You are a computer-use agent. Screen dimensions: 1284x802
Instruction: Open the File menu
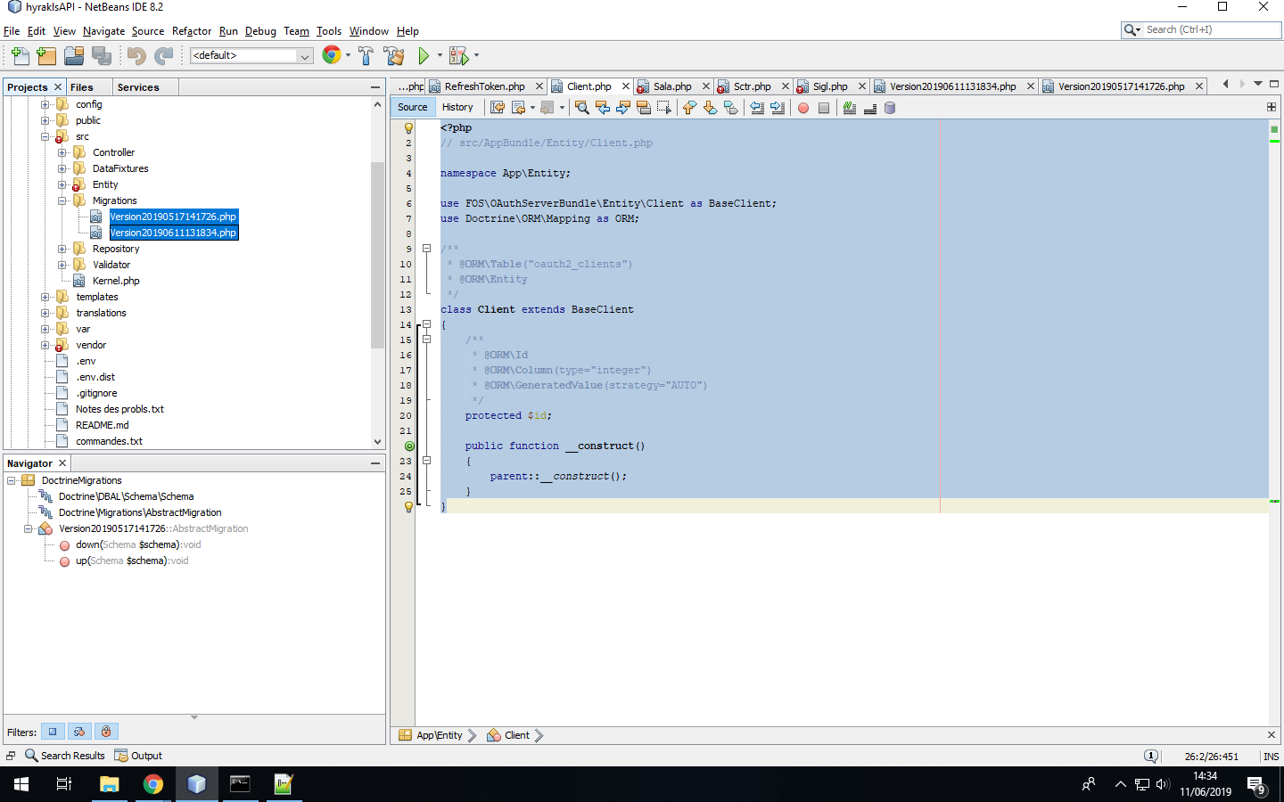[x=12, y=31]
